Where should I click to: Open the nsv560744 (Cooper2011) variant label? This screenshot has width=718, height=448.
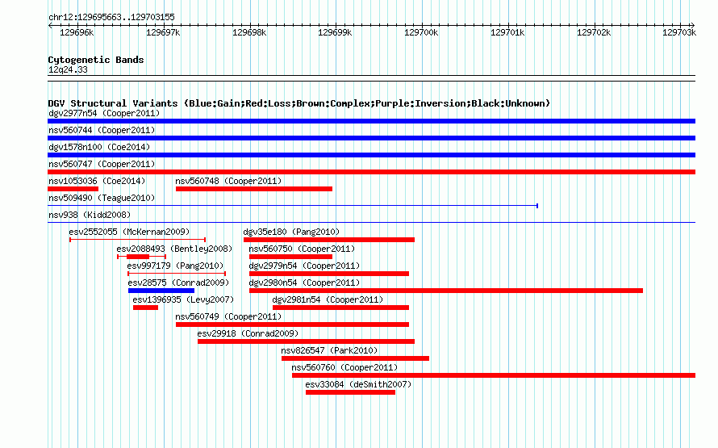point(102,130)
